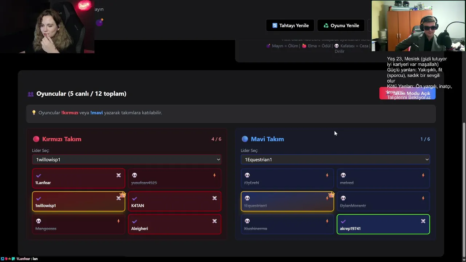Click the lightning icon on melved's card

point(423,175)
